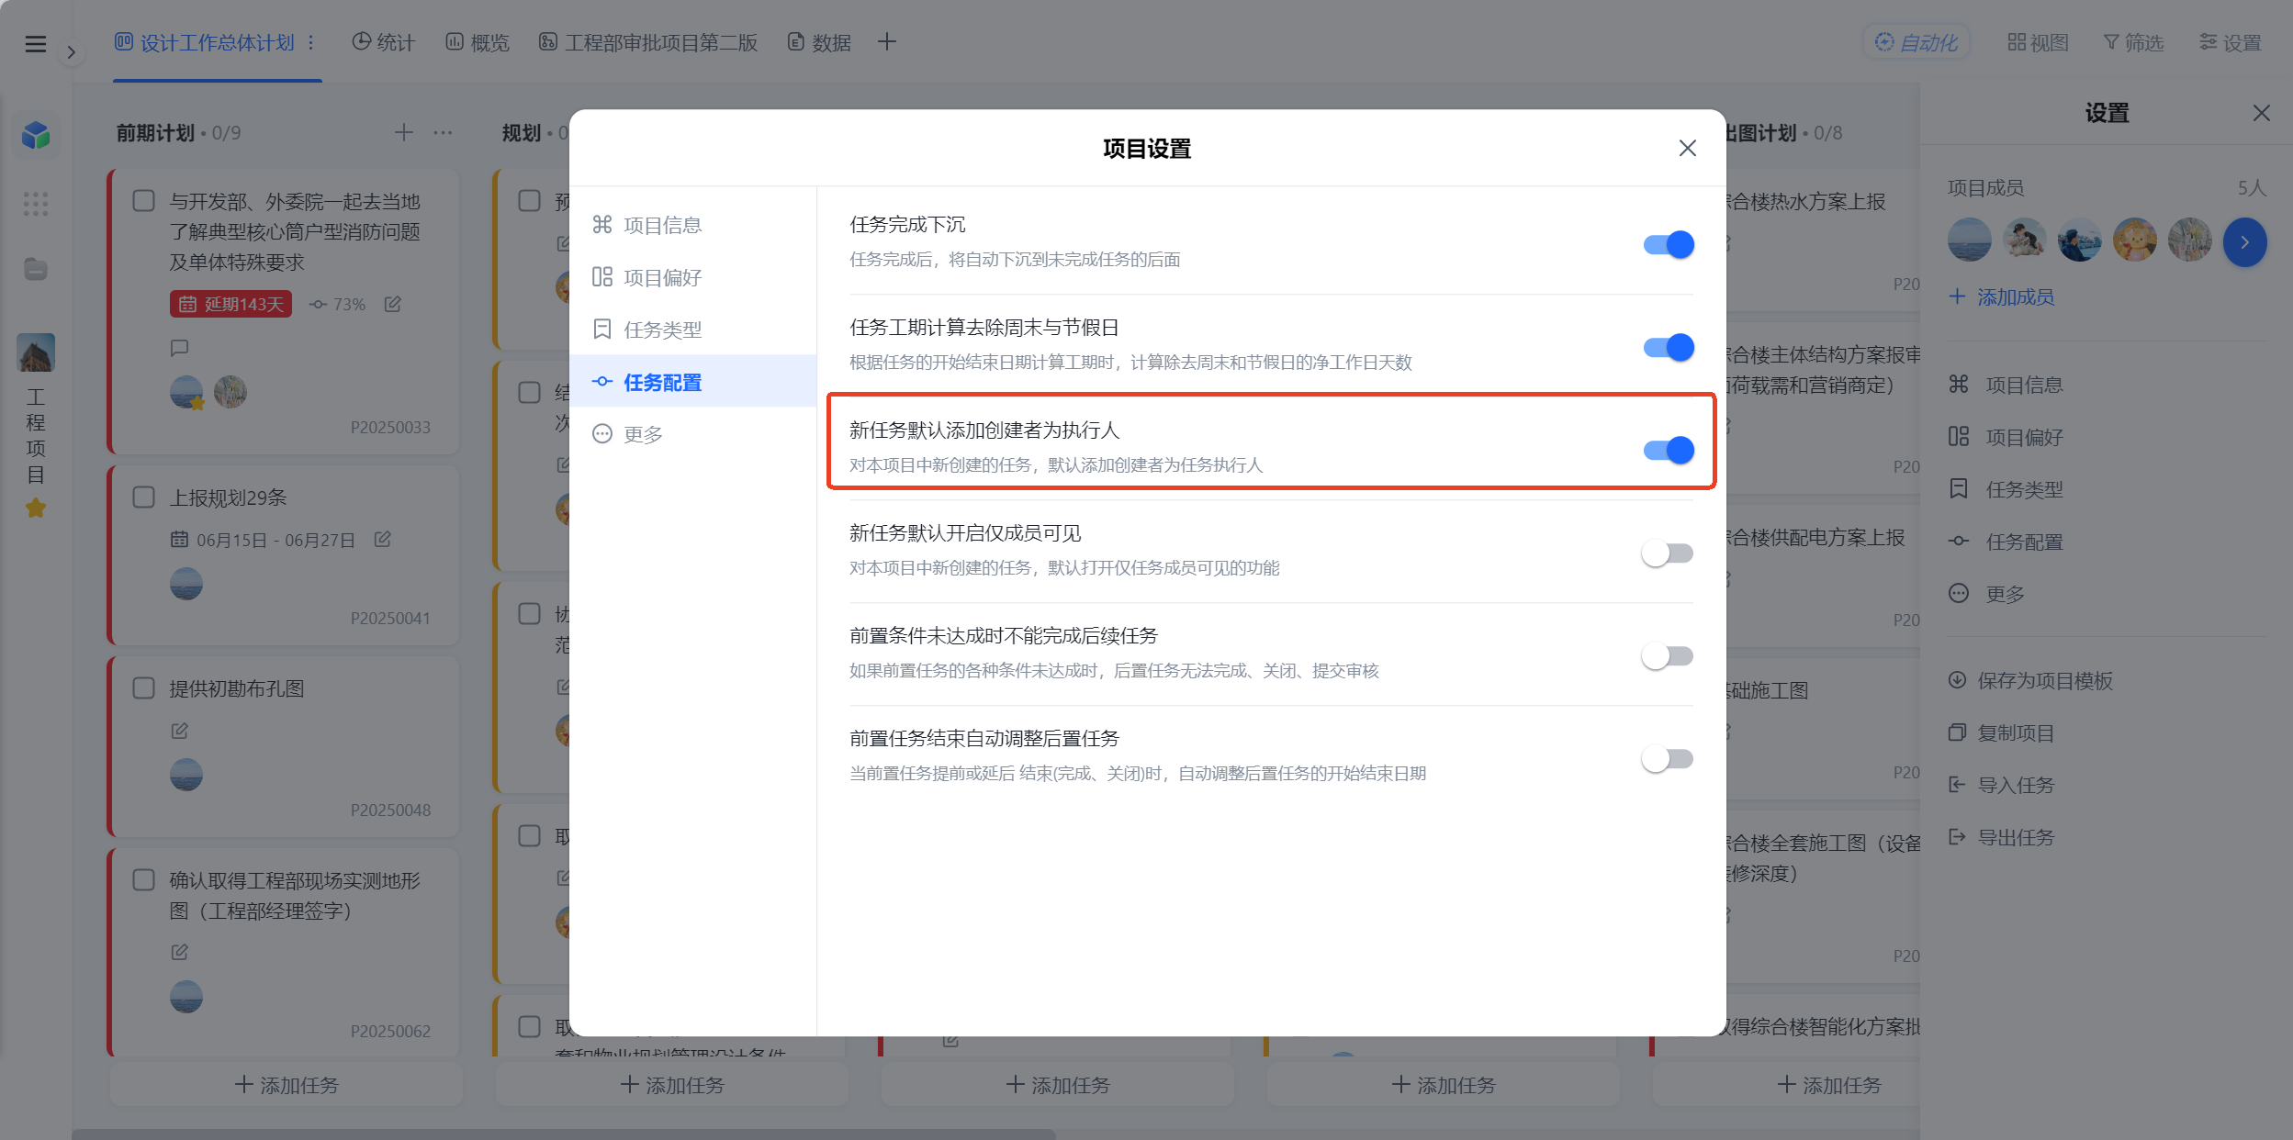Click the 06月15日 - 06月27日 date range
The width and height of the screenshot is (2293, 1140).
263,540
